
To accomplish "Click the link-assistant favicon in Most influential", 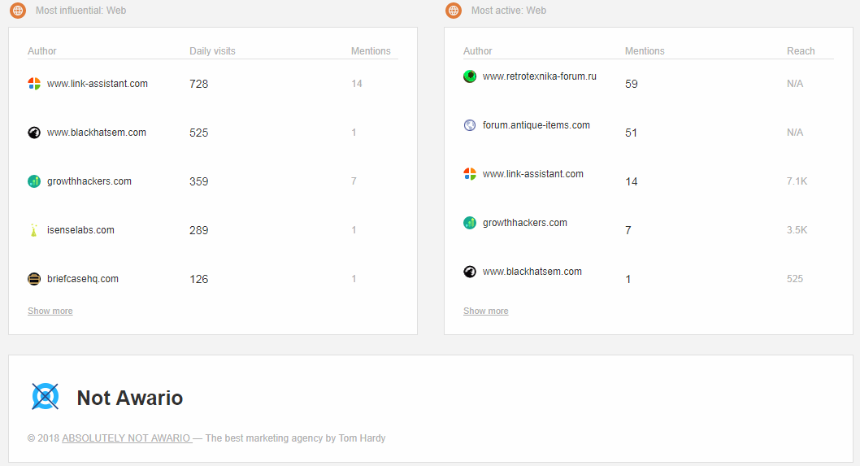I will click(34, 84).
